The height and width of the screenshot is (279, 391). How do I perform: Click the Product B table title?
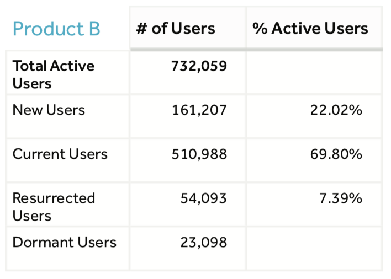(x=56, y=29)
